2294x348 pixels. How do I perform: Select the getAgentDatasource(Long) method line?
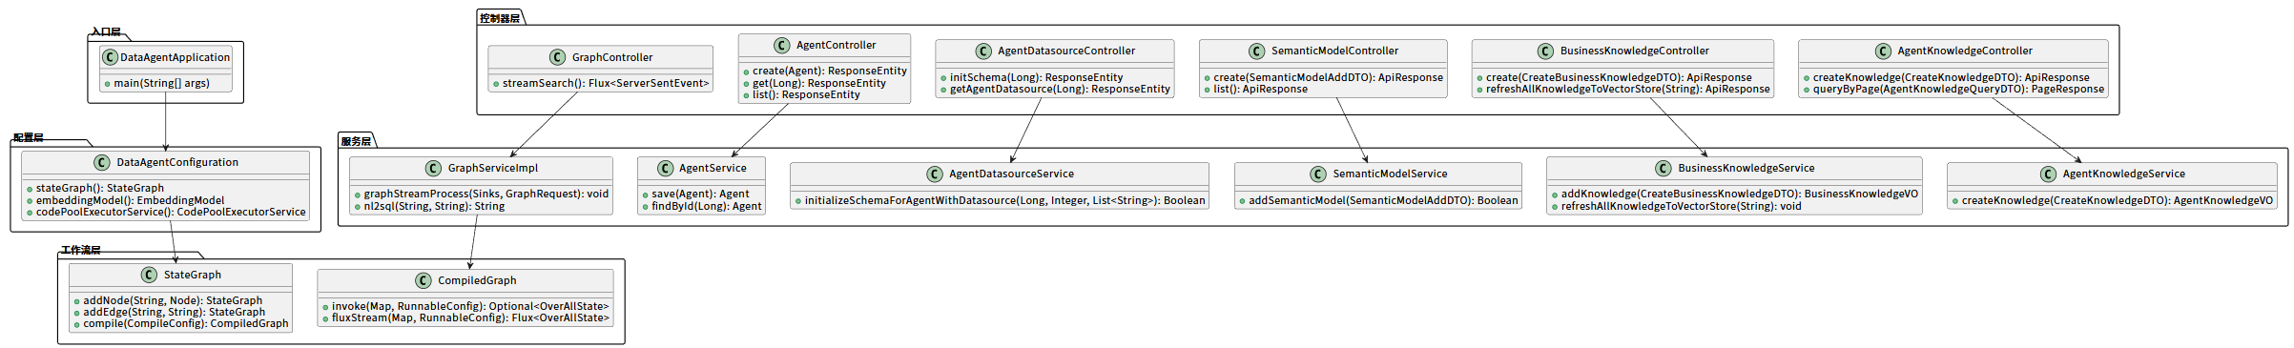(x=1060, y=90)
